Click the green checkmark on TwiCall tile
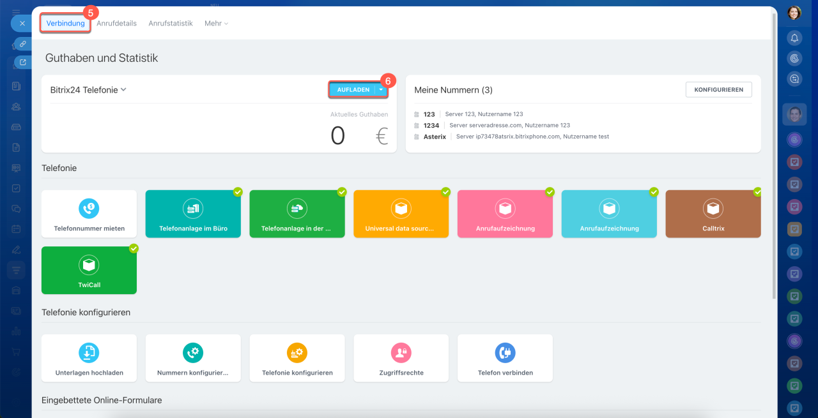This screenshot has width=818, height=418. [x=134, y=248]
